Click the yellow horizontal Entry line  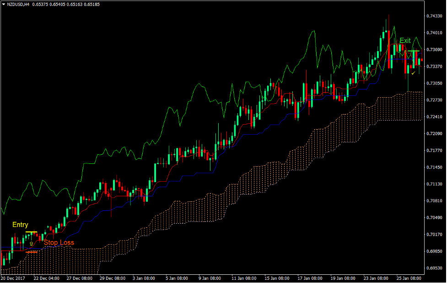[31, 232]
